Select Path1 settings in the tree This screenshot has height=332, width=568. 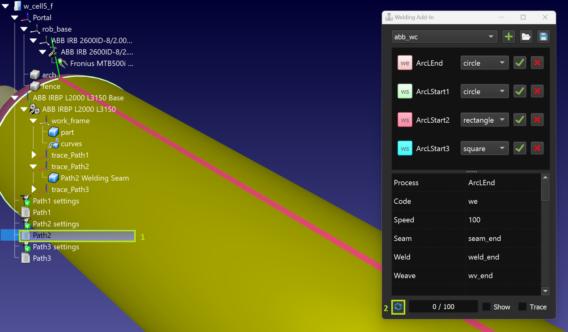click(x=56, y=201)
